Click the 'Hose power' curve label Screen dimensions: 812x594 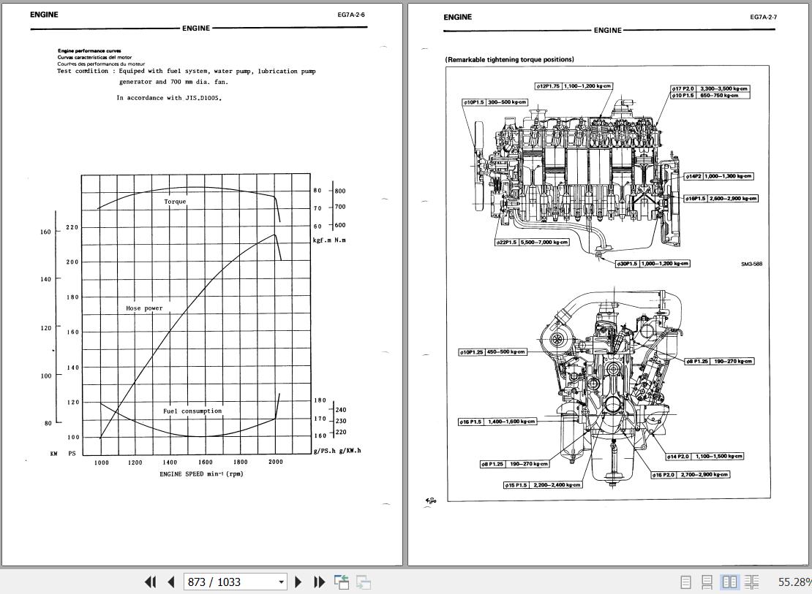(145, 308)
